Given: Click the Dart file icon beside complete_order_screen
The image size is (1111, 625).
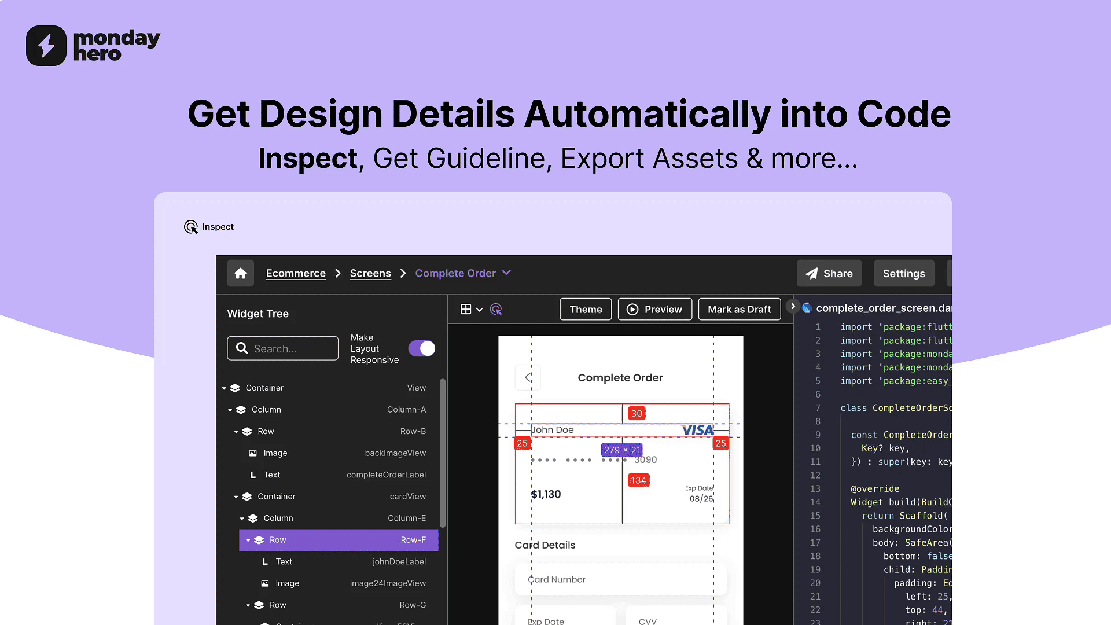Looking at the screenshot, I should coord(807,308).
